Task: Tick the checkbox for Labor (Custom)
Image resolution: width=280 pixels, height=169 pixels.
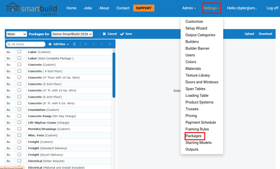Action: pos(19,52)
